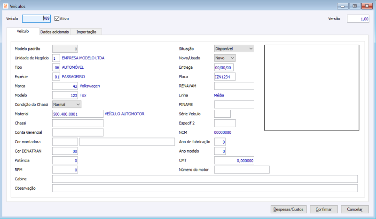This screenshot has height=219, width=376.
Task: Open the Dados adicionais tab
Action: pos(55,32)
